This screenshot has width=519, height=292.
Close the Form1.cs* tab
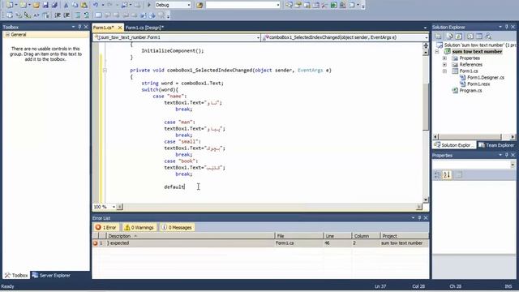120,28
